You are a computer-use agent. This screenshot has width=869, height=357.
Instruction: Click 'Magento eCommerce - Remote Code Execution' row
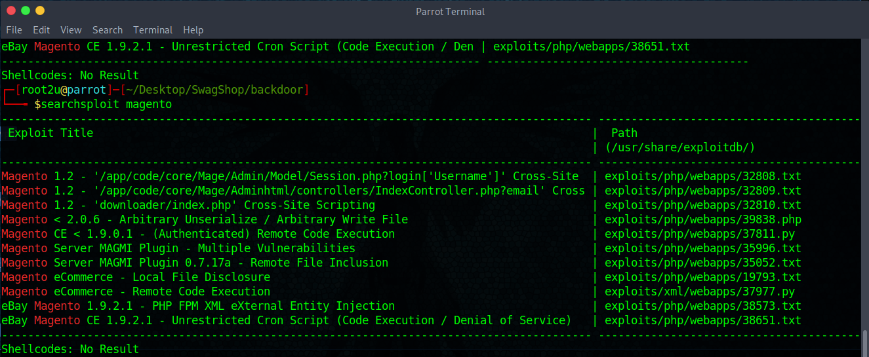[x=136, y=291]
